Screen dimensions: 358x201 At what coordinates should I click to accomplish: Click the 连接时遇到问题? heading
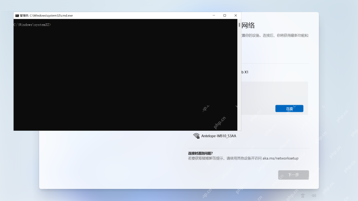(200, 153)
